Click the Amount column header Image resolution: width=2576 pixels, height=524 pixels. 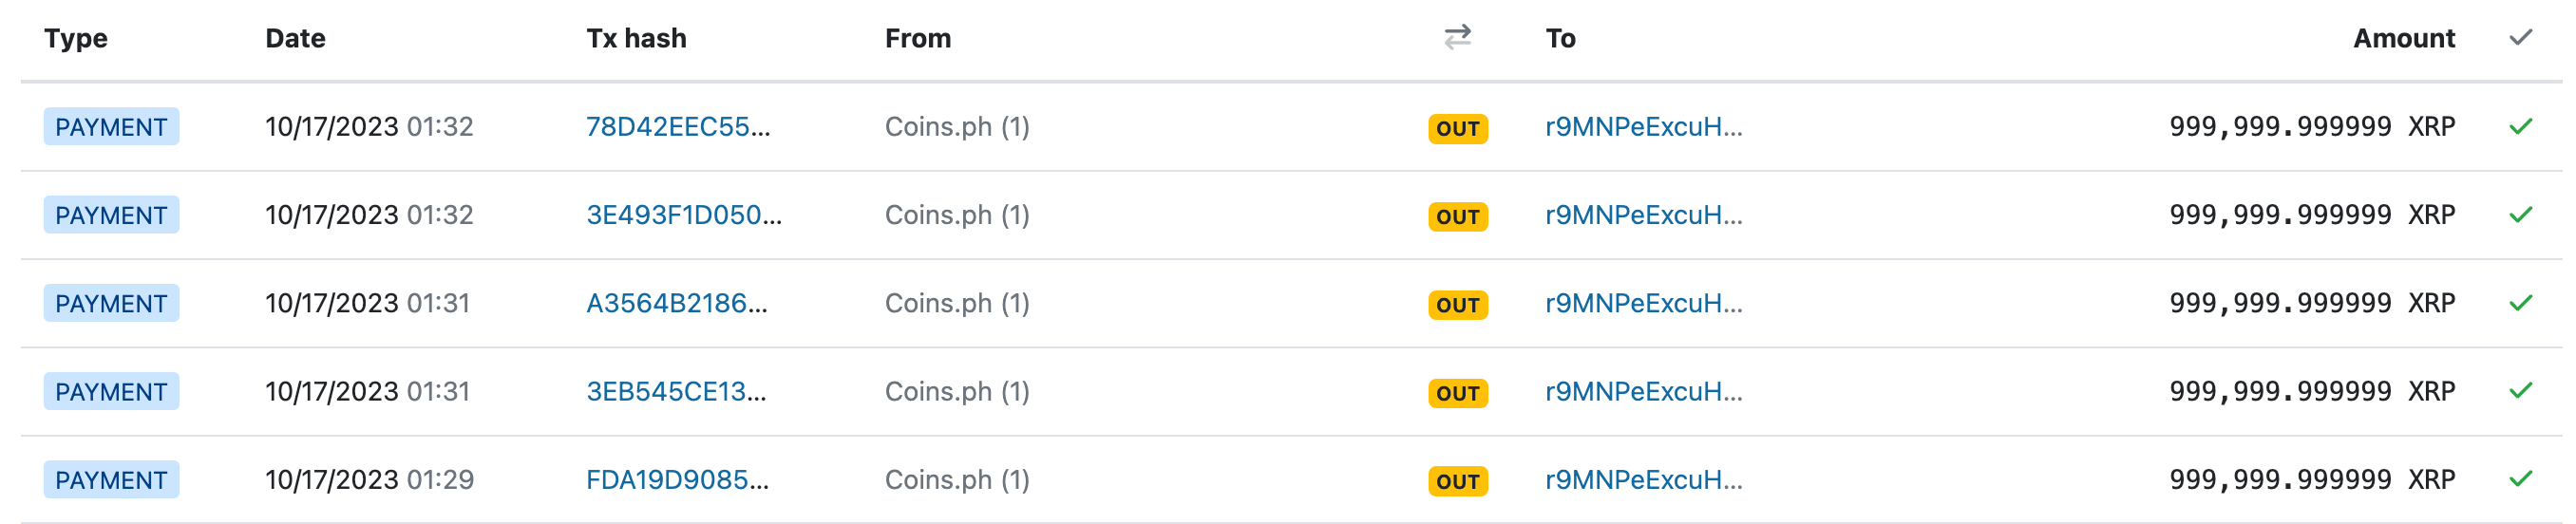pos(2403,38)
